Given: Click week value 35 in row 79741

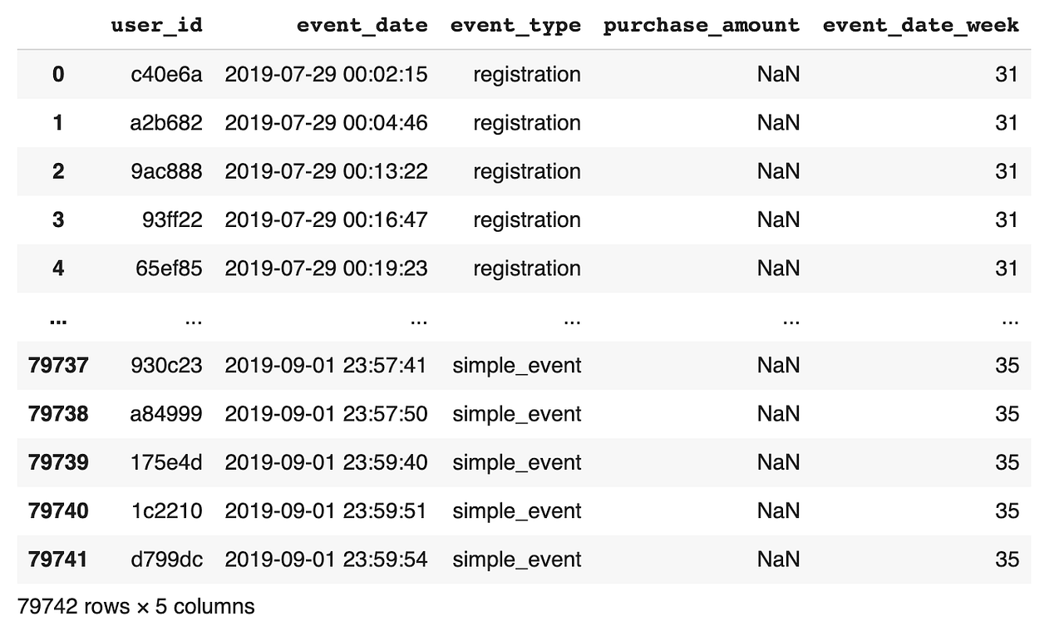Looking at the screenshot, I should (x=1007, y=560).
